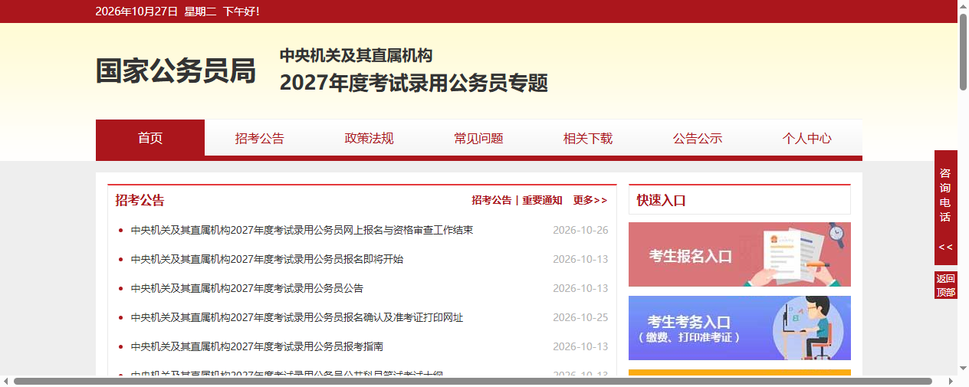Screen dimensions: 969x387
Task: Click the date 2026-10-26 in the announcement list
Action: coord(580,230)
